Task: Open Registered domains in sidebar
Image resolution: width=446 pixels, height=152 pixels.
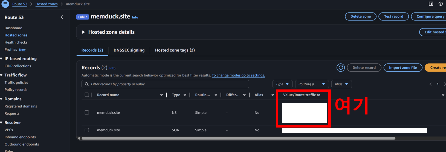Action: click(x=21, y=106)
